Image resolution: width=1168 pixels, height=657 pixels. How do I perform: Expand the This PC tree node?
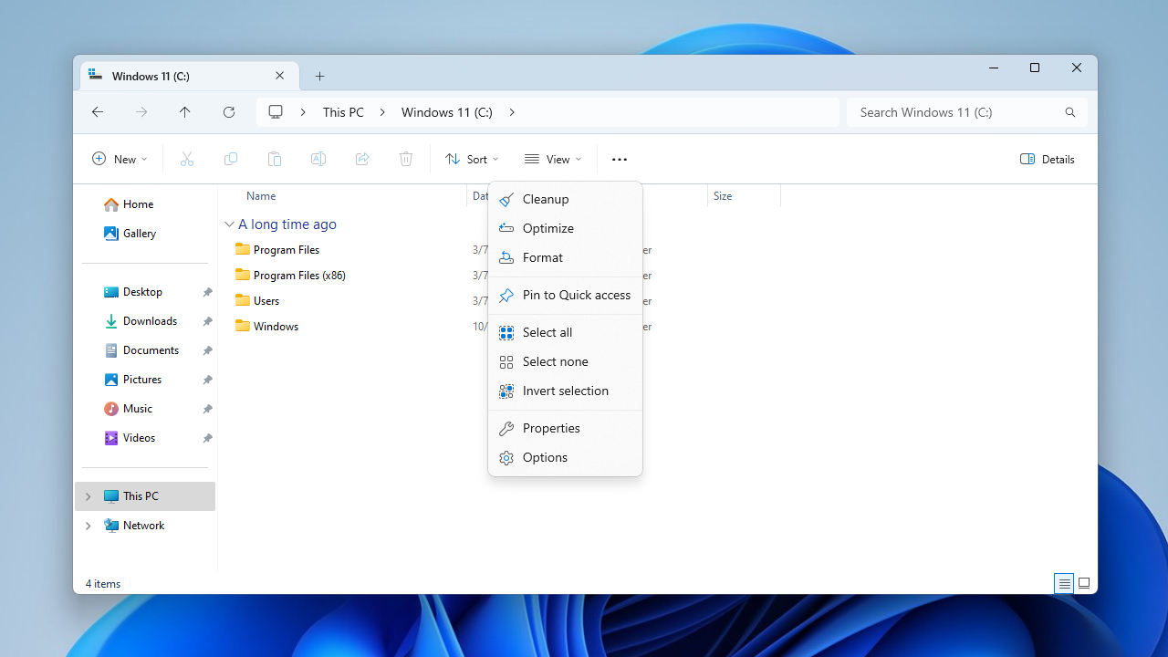[x=89, y=496]
